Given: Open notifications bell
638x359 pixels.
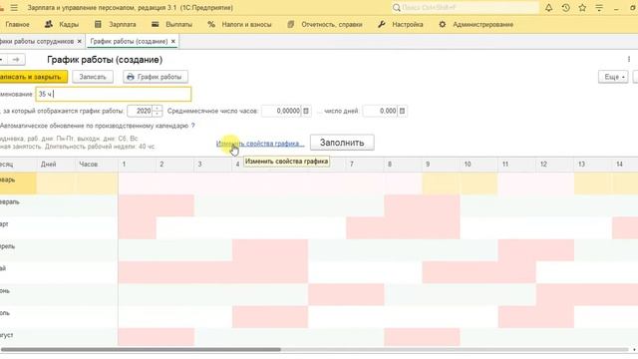Looking at the screenshot, I should 548,8.
